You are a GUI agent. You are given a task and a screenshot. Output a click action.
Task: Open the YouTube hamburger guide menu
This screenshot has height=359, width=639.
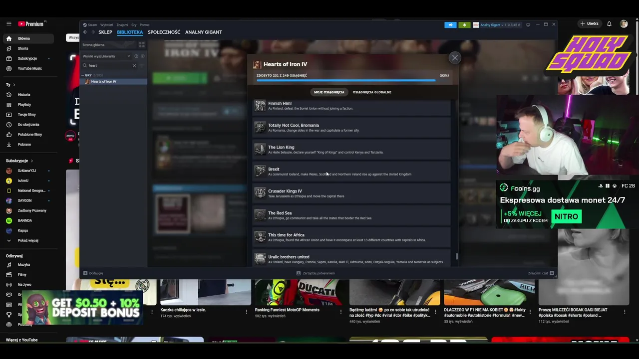point(8,23)
